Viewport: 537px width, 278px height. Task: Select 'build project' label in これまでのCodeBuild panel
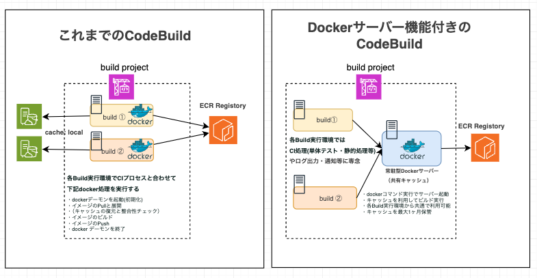click(x=125, y=68)
